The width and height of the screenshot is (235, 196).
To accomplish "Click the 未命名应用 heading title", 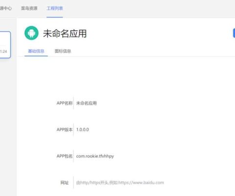I will [x=65, y=33].
